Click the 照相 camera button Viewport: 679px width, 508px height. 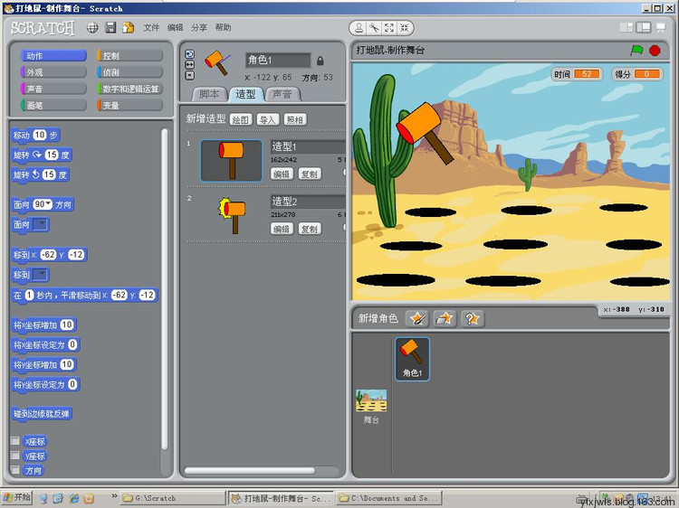point(295,119)
